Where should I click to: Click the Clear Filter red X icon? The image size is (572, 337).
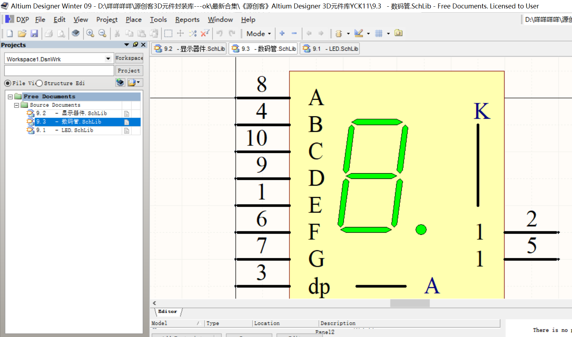pos(205,33)
